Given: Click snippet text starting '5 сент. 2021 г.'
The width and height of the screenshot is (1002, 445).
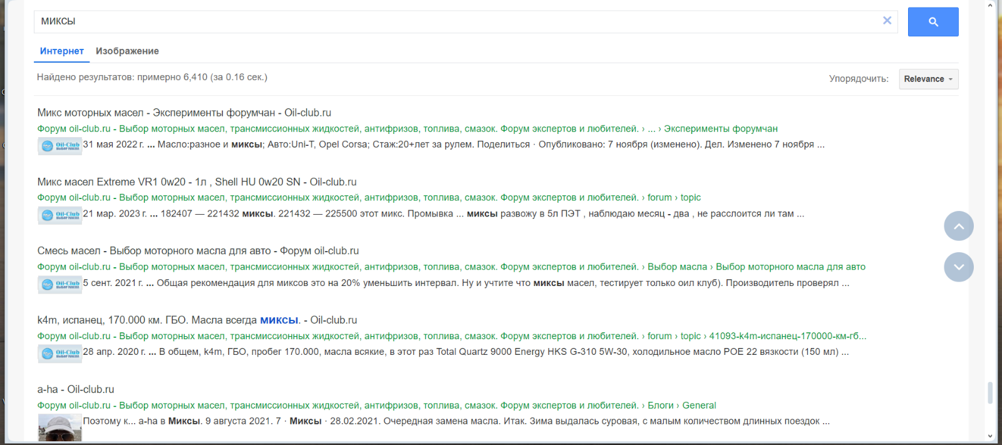Looking at the screenshot, I should point(466,283).
